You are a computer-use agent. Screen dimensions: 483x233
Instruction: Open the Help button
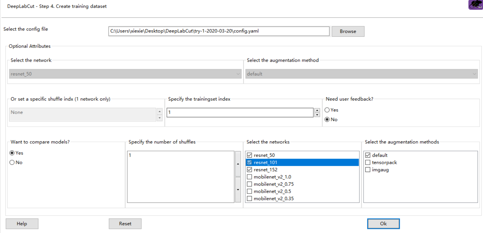click(x=22, y=224)
